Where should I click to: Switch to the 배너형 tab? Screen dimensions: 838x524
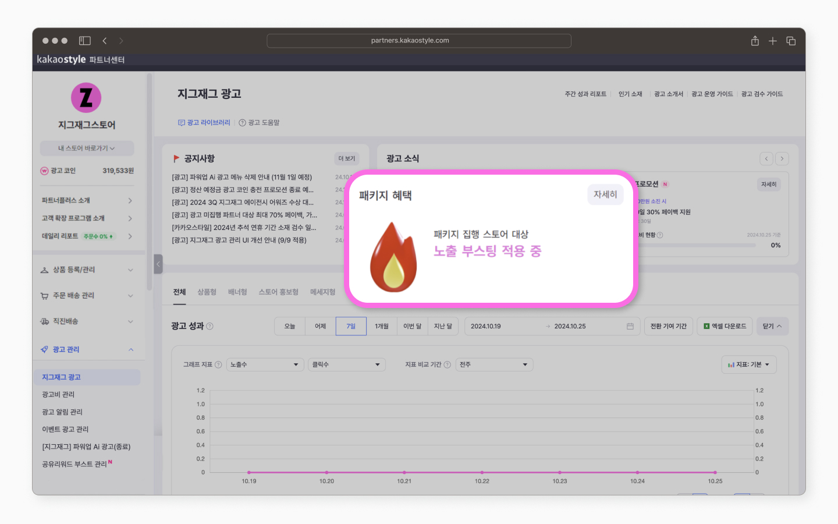click(237, 292)
